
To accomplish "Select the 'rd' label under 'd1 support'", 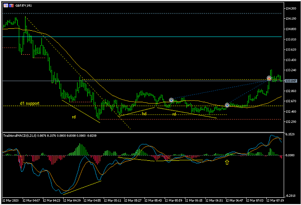I will [x=74, y=117].
